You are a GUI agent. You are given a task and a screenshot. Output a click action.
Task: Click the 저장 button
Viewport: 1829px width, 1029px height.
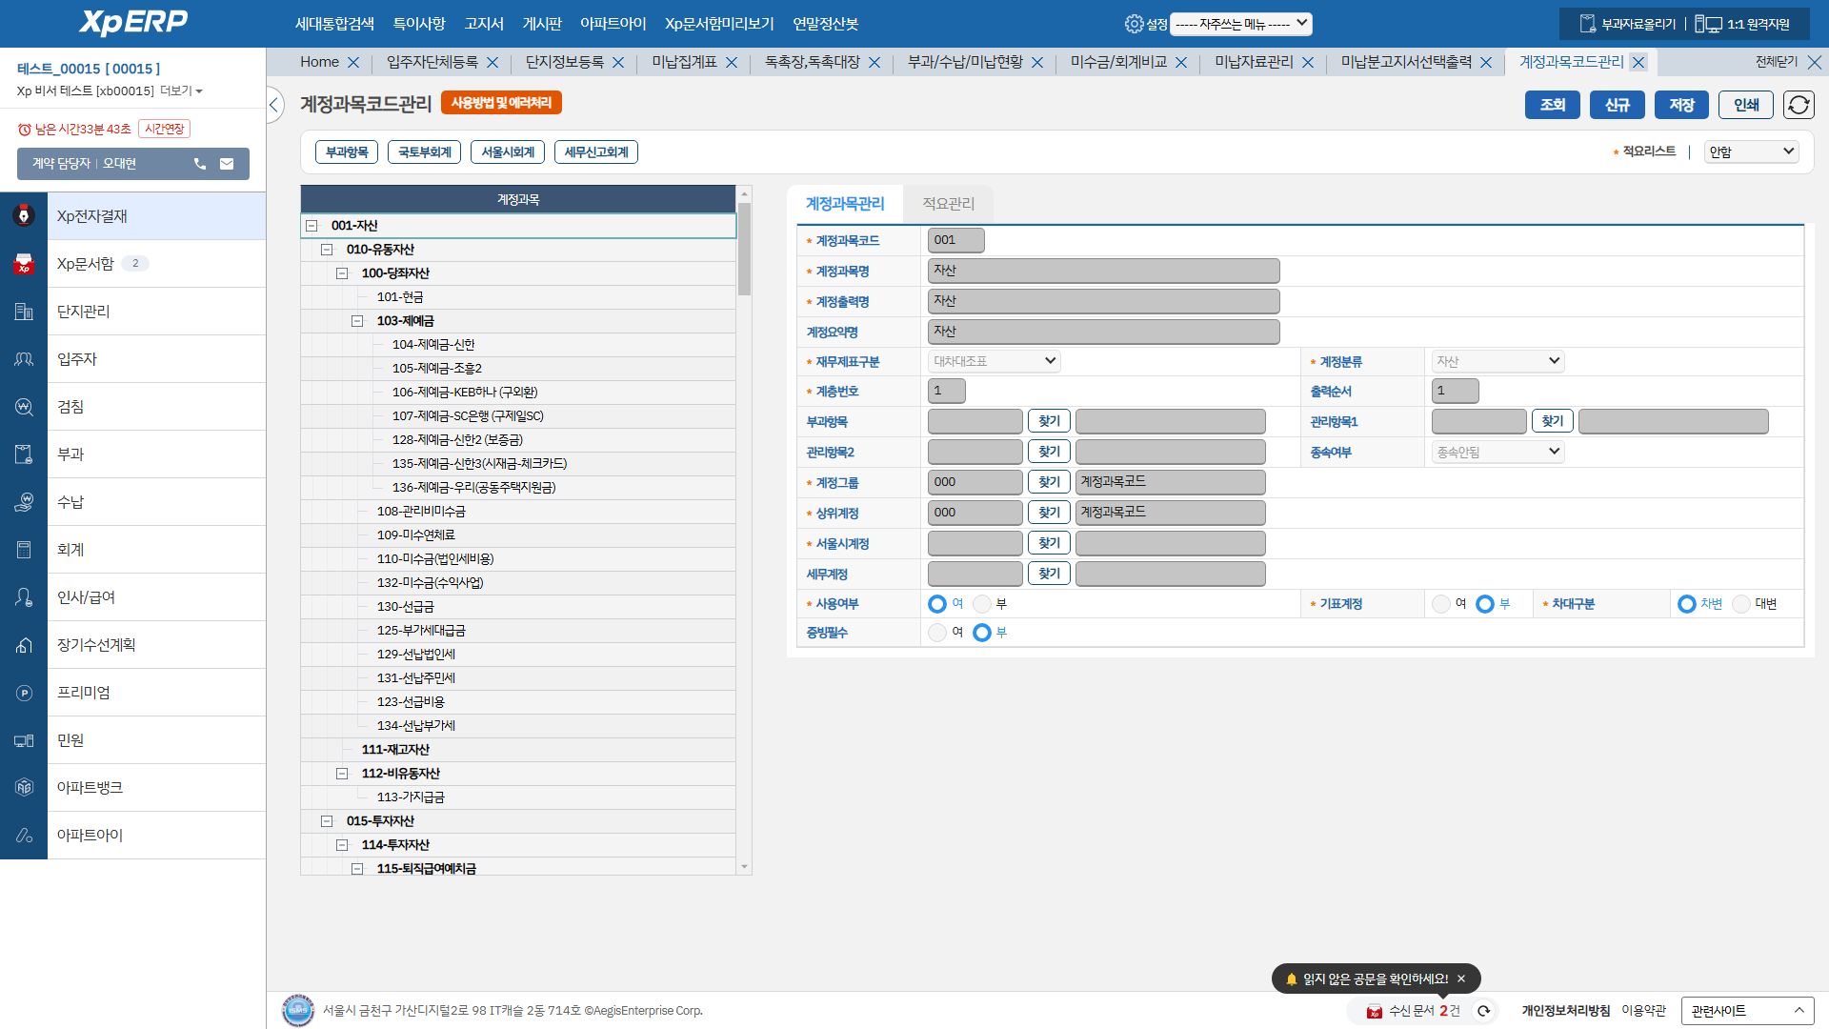point(1681,105)
